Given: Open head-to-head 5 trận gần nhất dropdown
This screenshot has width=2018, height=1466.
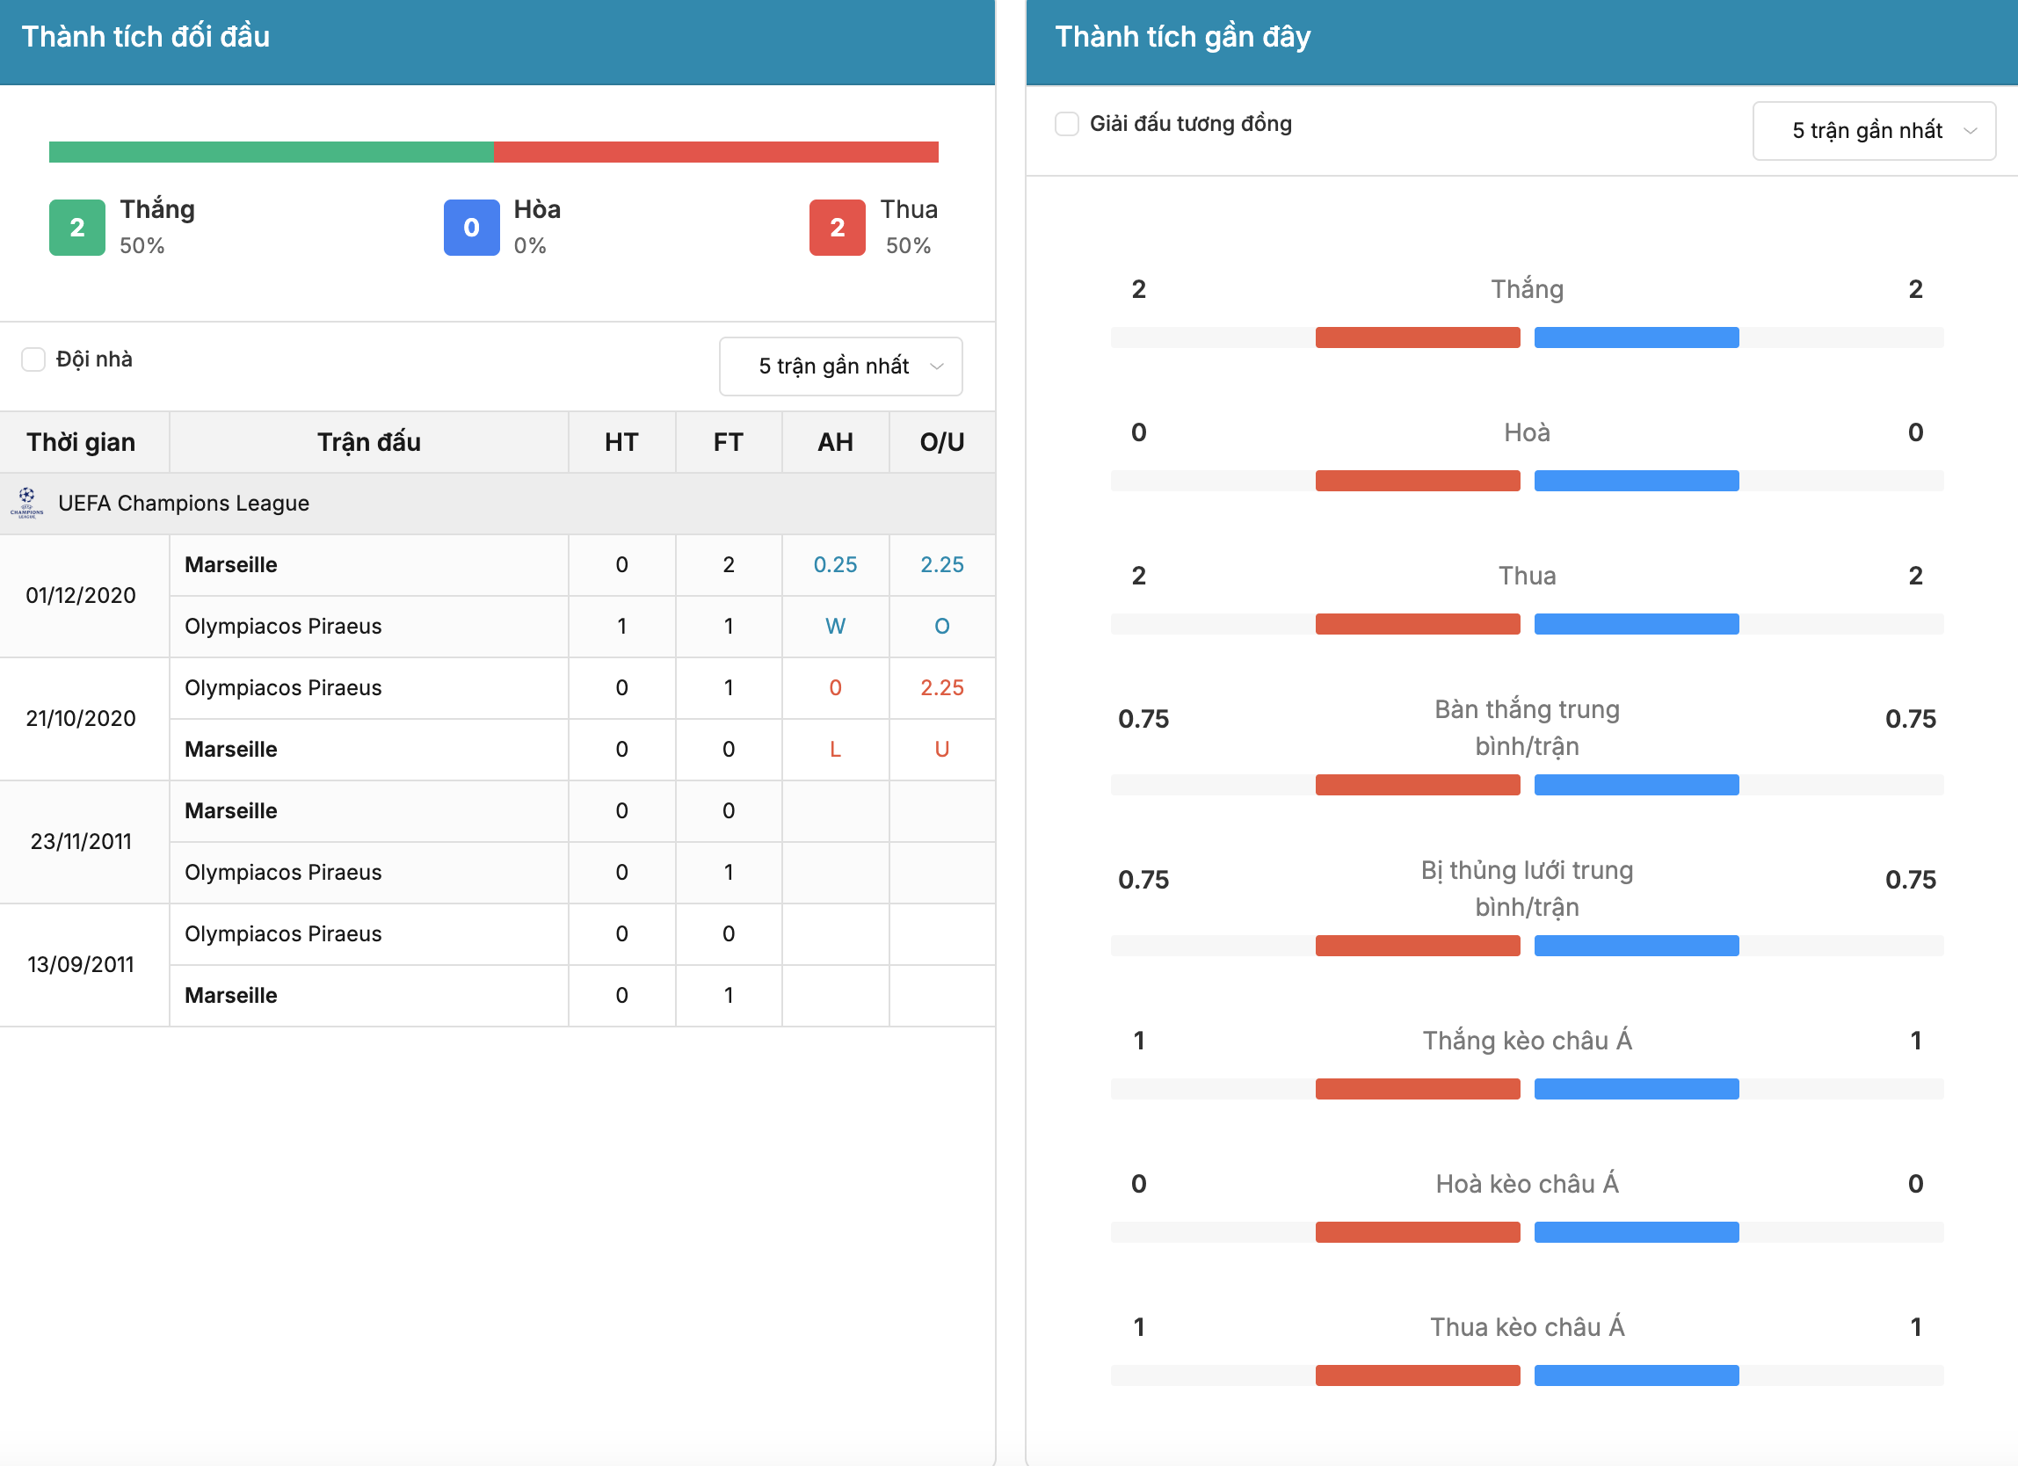Looking at the screenshot, I should click(x=841, y=366).
